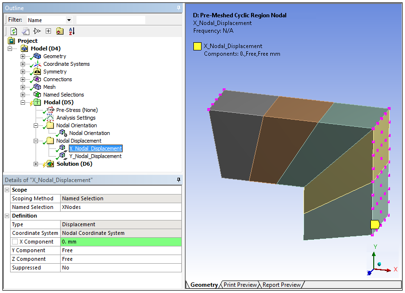Select Analysis Settings in the outline
The image size is (405, 293).
(76, 118)
